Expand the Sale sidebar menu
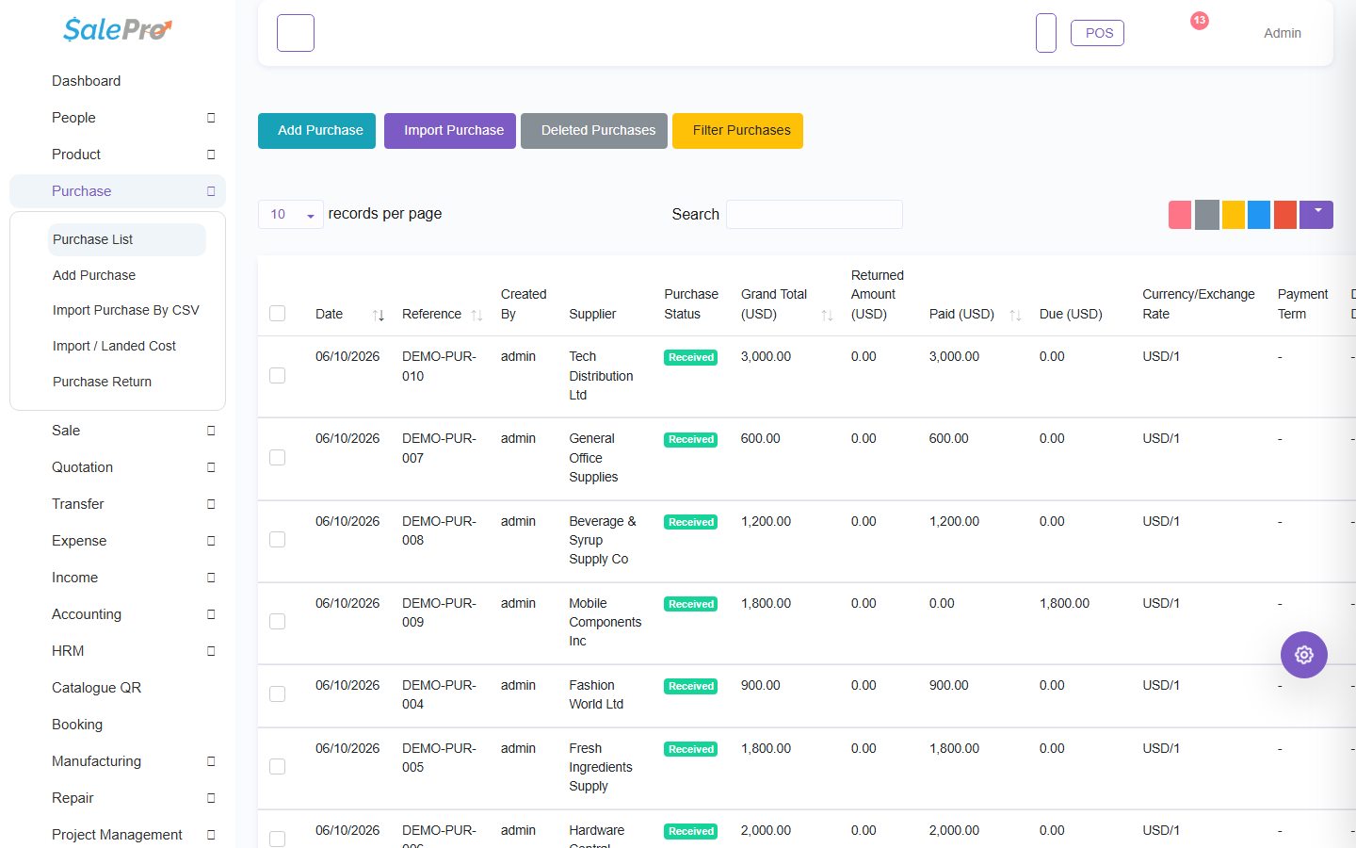The height and width of the screenshot is (848, 1356). [x=118, y=431]
